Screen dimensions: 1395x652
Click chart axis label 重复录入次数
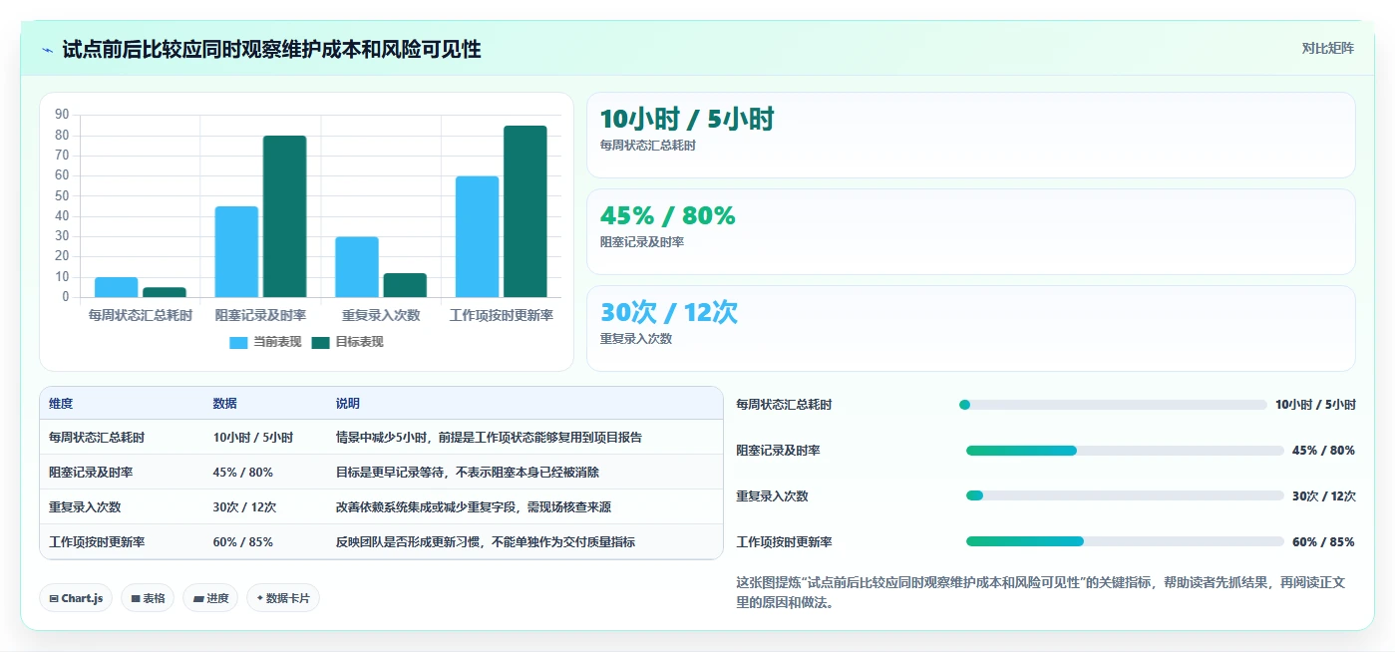pyautogui.click(x=381, y=315)
